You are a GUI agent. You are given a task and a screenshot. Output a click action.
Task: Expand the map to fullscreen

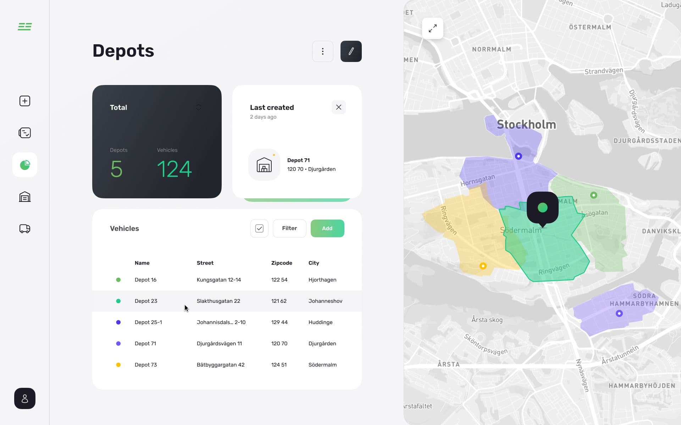pyautogui.click(x=433, y=28)
